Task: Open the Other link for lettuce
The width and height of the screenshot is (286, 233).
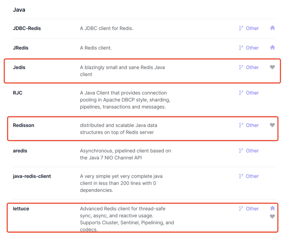Action: (x=252, y=209)
